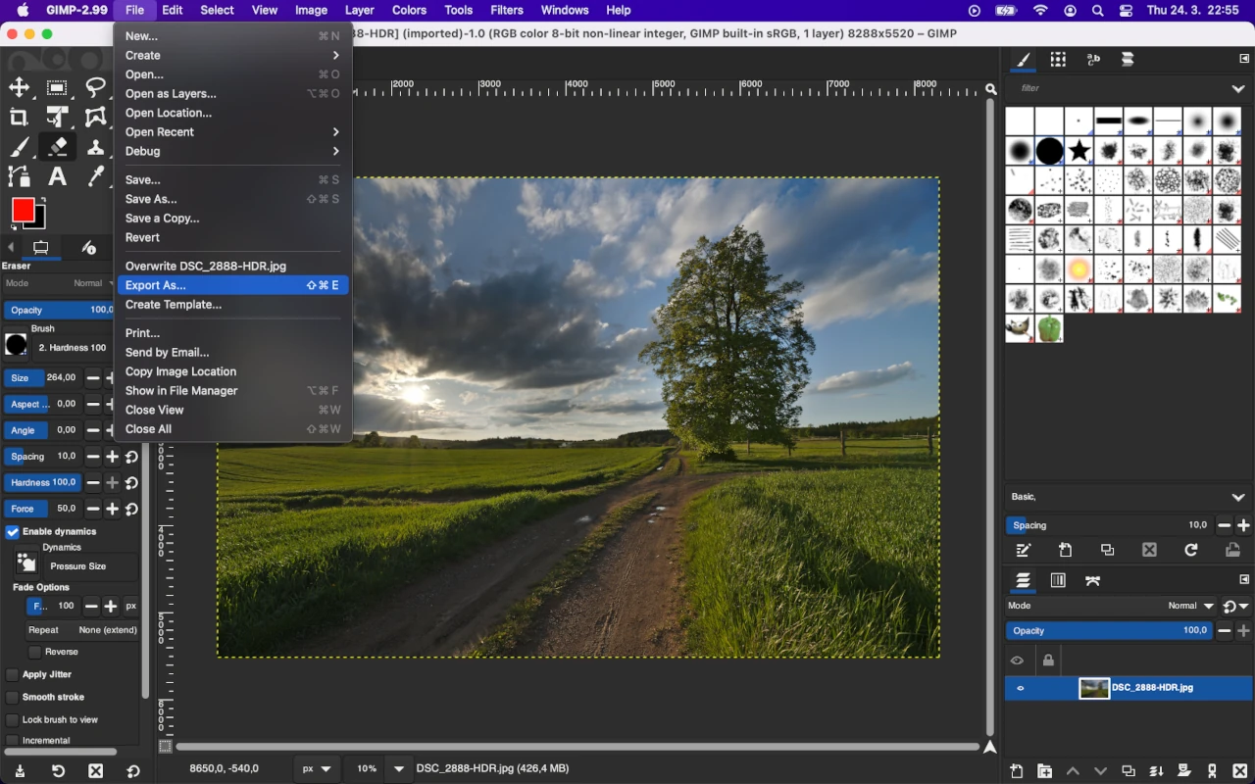The width and height of the screenshot is (1255, 784).
Task: Select the Move tool
Action: (x=19, y=87)
